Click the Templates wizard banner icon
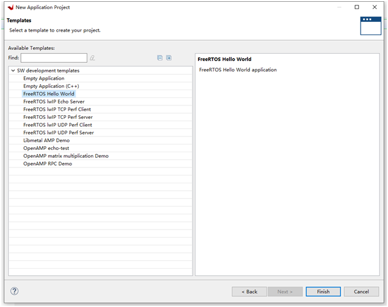 coord(370,26)
